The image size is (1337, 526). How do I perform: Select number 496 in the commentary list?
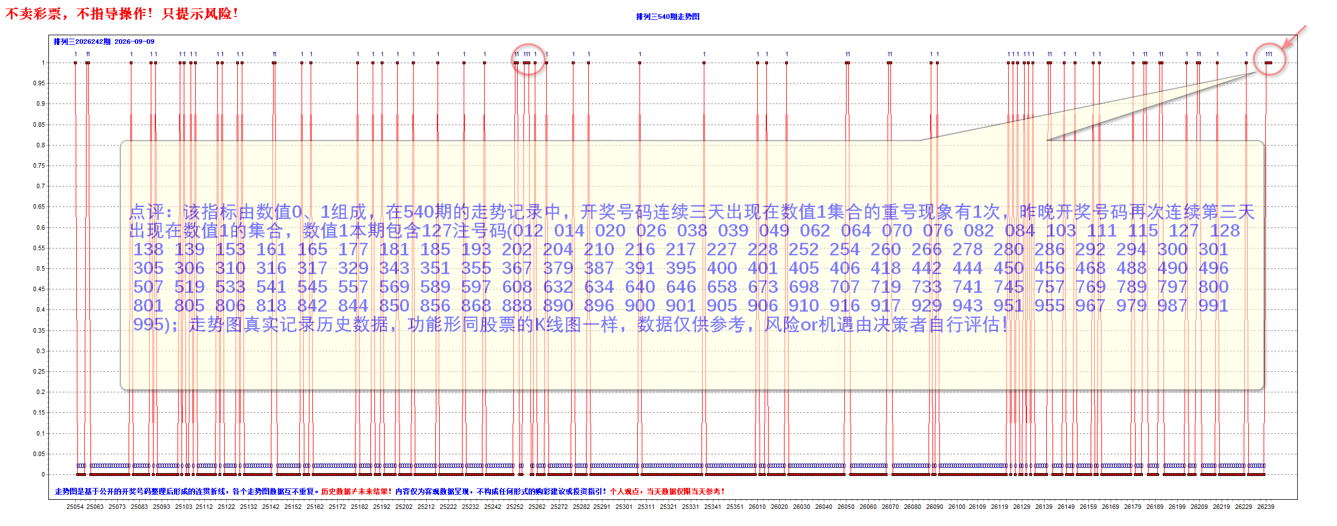[x=1214, y=268]
